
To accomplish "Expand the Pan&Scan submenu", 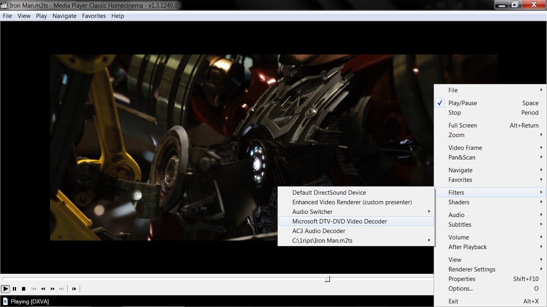I will pos(490,157).
